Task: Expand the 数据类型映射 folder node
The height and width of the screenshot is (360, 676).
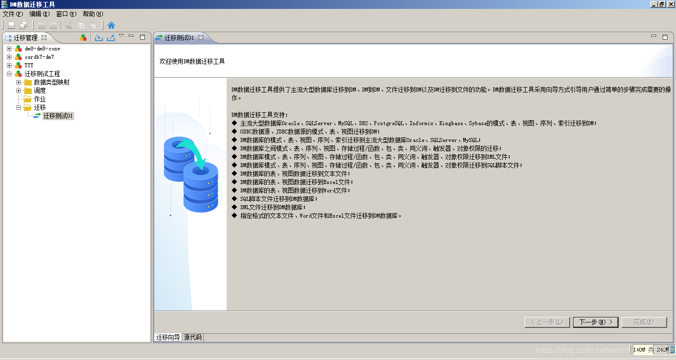Action: [18, 82]
